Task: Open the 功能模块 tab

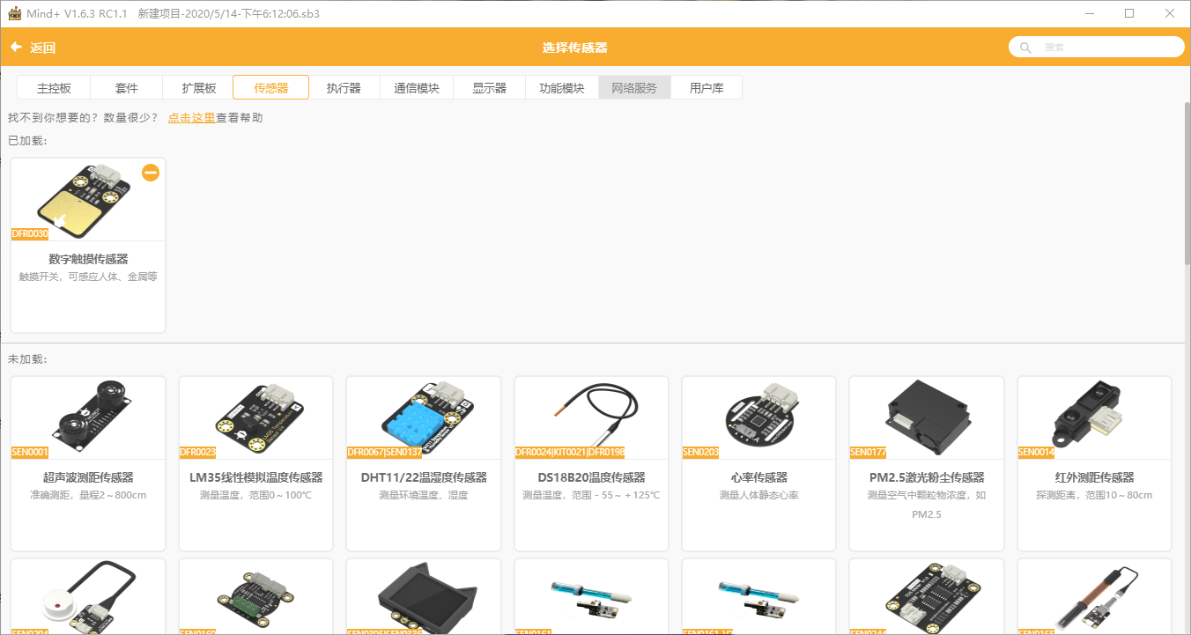Action: point(562,88)
